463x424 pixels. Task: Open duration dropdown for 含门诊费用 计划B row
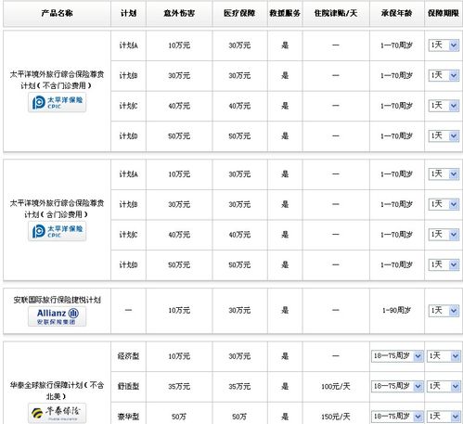[444, 204]
